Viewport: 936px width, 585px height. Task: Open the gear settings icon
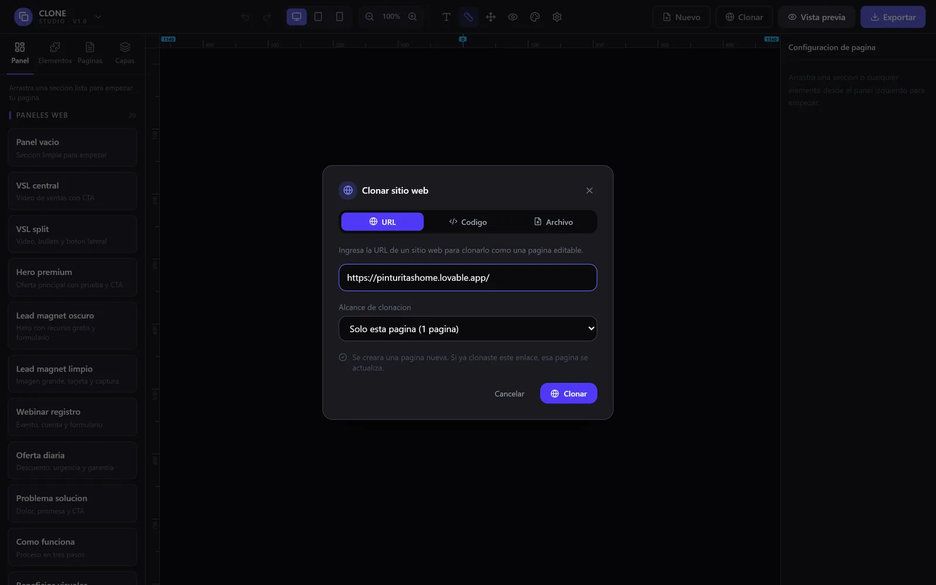pos(557,17)
